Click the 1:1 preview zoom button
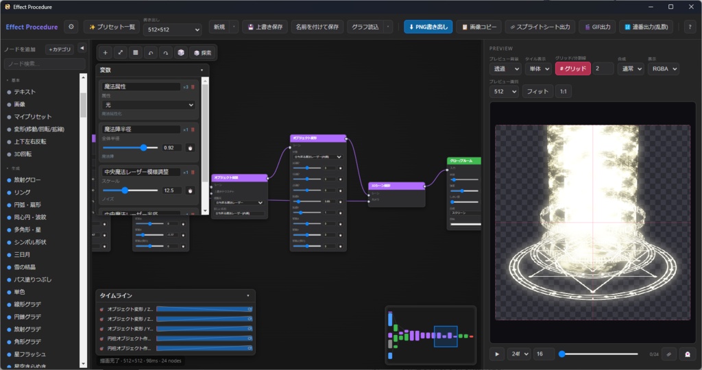Image resolution: width=702 pixels, height=370 pixels. tap(564, 91)
